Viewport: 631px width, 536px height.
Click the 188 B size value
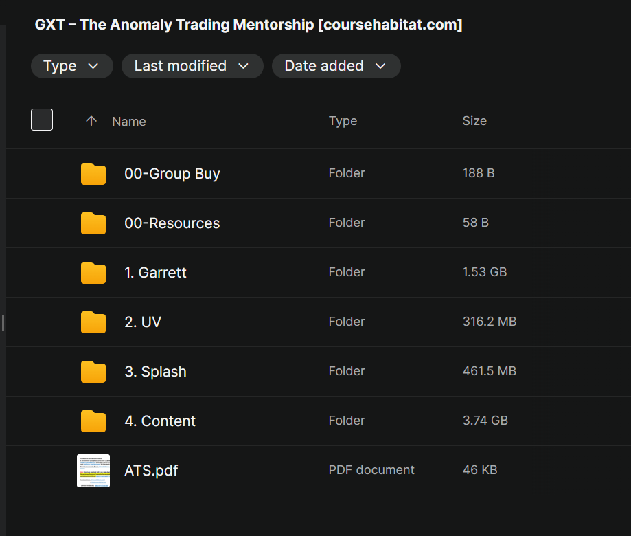point(479,173)
